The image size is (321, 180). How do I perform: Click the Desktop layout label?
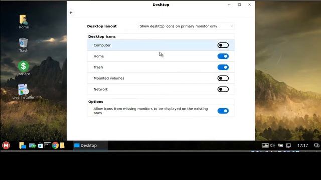[x=102, y=26]
